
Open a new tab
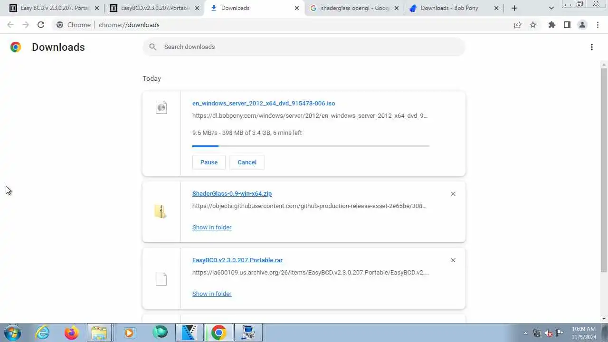pyautogui.click(x=514, y=8)
